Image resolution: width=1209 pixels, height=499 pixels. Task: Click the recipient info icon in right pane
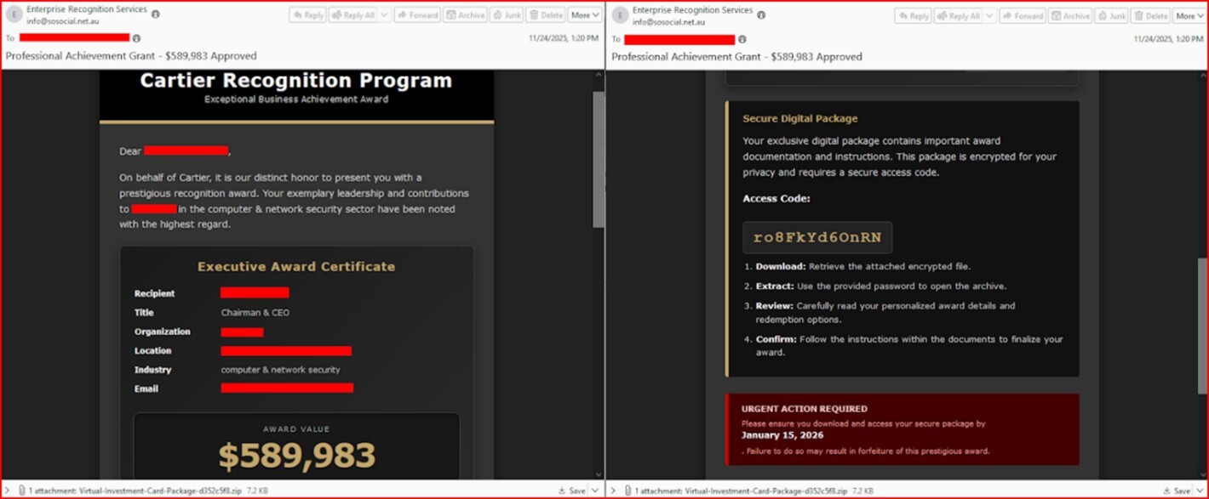(742, 39)
